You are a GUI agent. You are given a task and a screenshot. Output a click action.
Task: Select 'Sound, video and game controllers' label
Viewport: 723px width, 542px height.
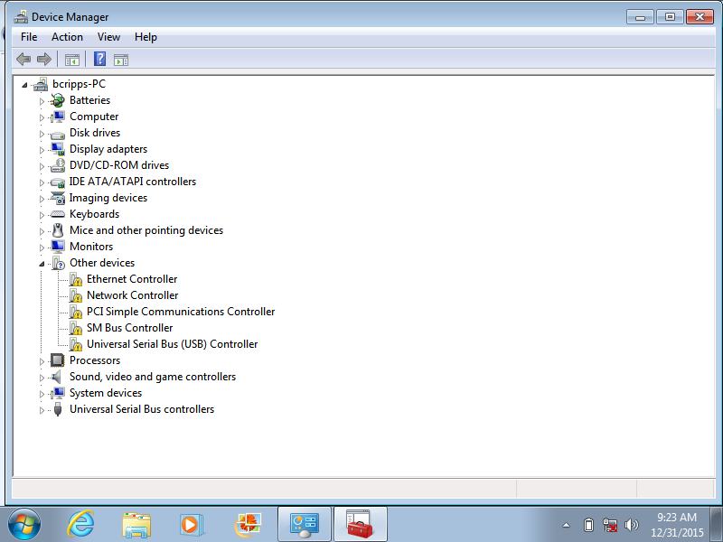(x=153, y=377)
